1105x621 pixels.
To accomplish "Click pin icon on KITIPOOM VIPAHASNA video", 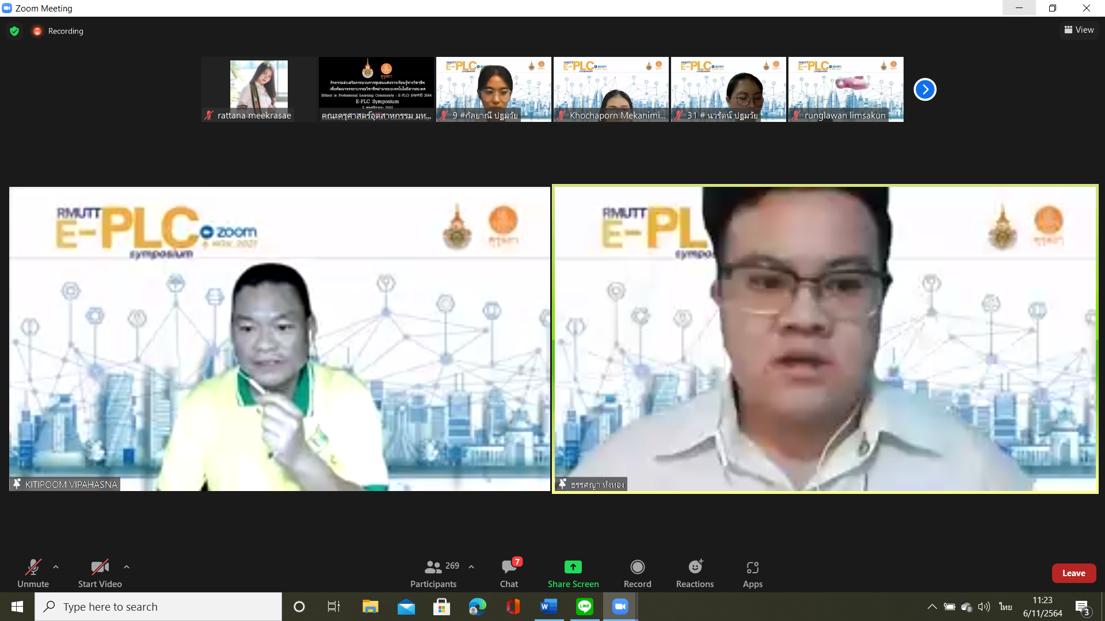I will (x=17, y=484).
